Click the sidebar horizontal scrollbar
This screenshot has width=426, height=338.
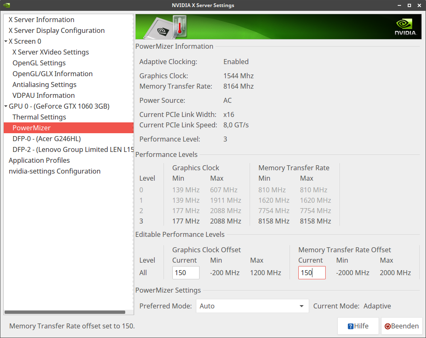(x=65, y=312)
